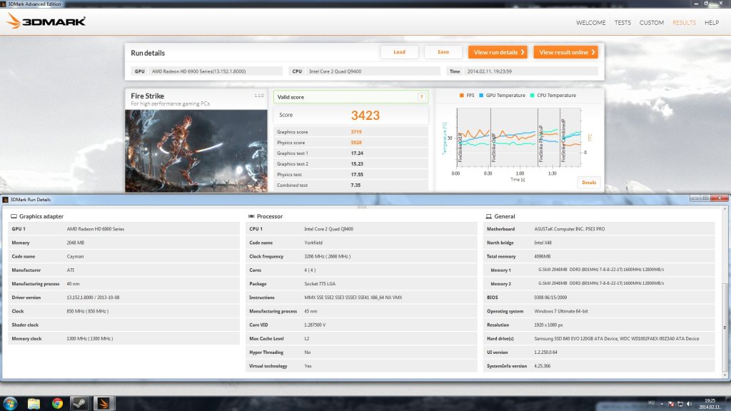Viewport: 731px width, 411px height.
Task: Click the HU language indicator in tray
Action: tap(651, 402)
